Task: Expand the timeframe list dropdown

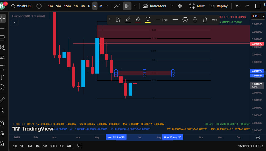Action: 107,6
